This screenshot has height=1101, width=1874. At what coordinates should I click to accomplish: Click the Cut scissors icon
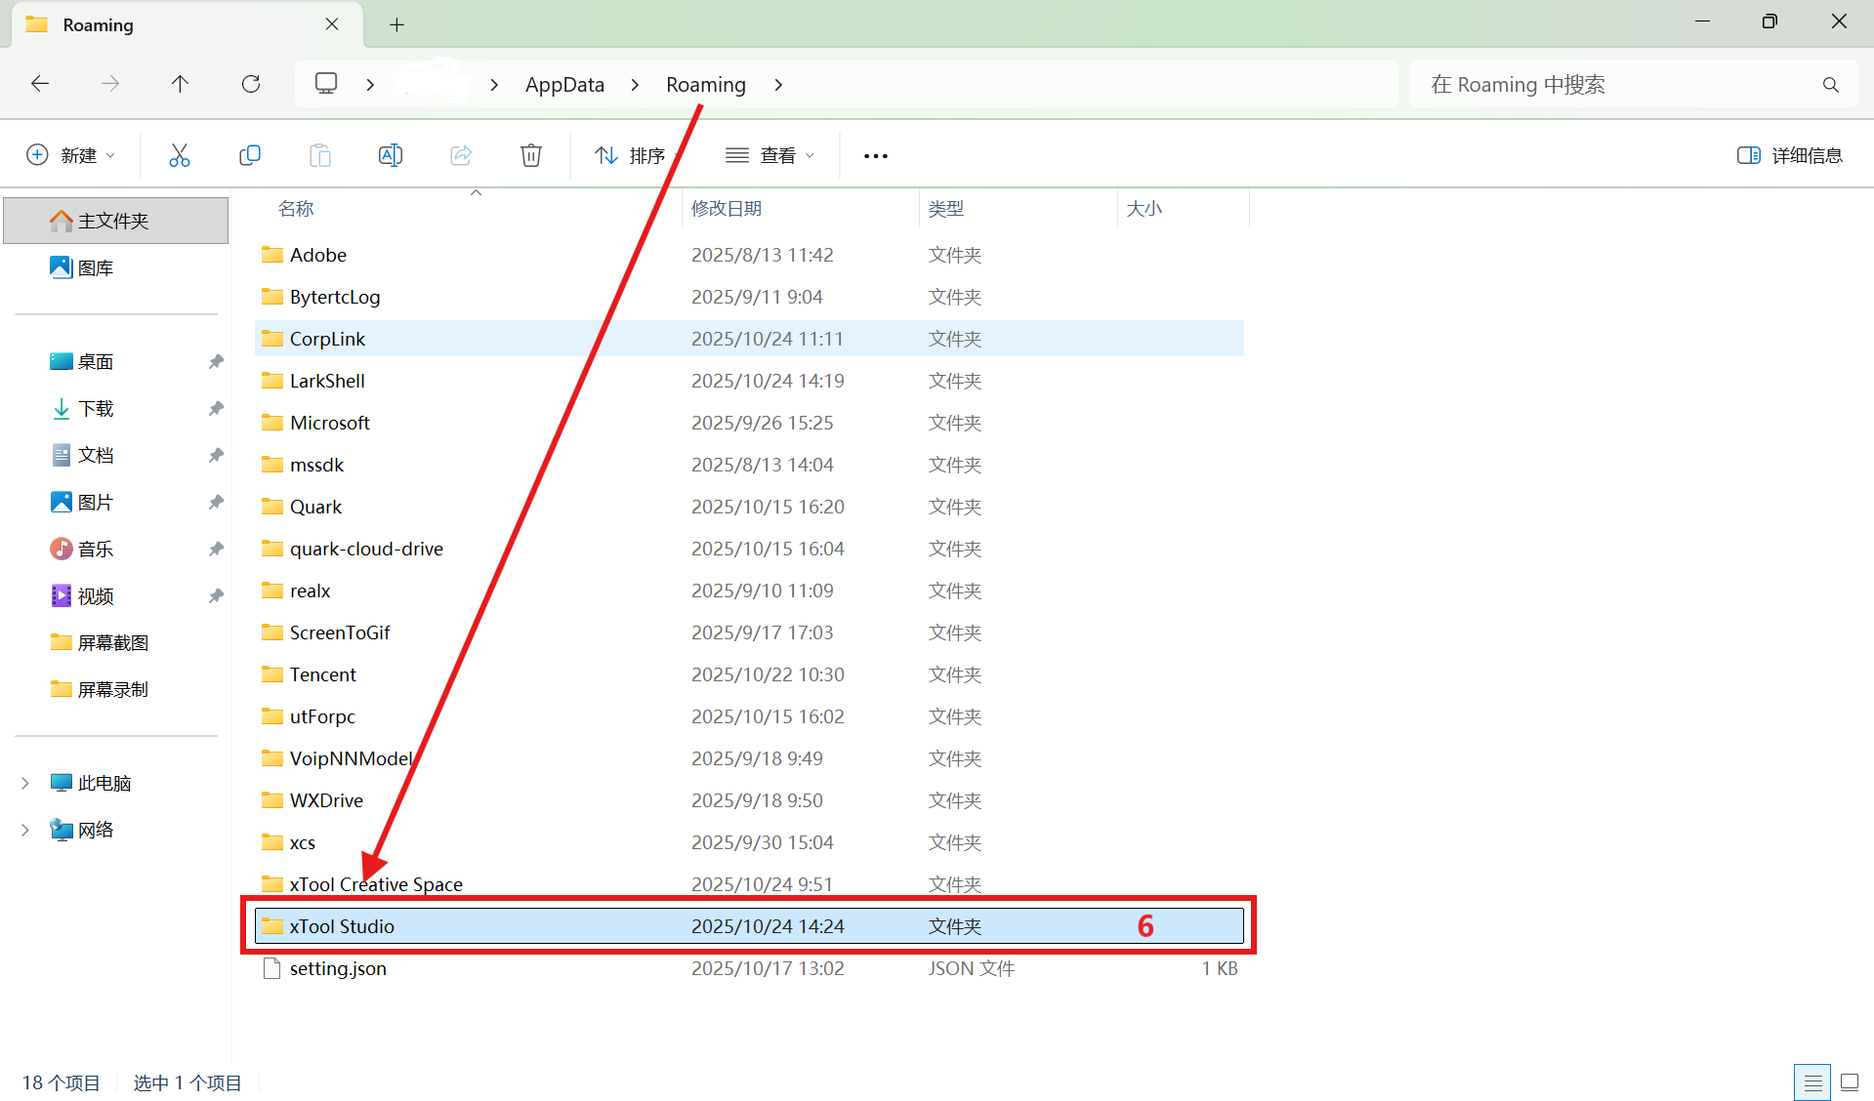[180, 155]
